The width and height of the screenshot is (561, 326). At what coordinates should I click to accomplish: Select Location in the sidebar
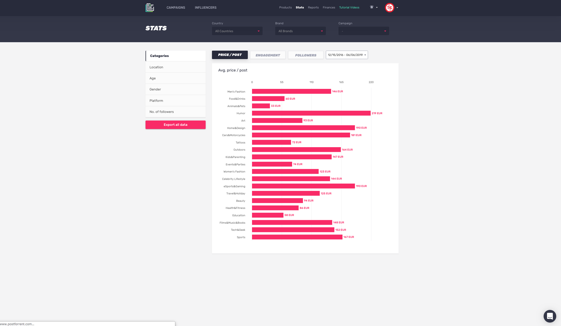(176, 67)
